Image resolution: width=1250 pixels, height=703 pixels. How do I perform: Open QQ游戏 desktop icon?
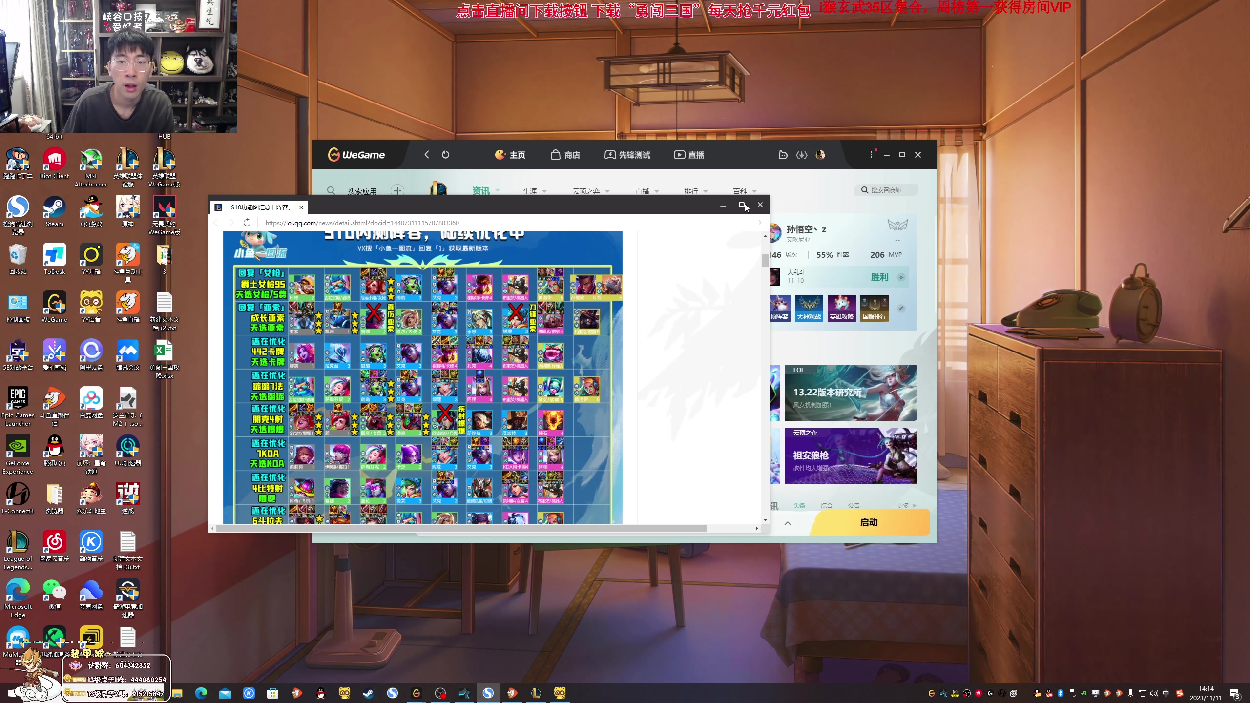(91, 212)
